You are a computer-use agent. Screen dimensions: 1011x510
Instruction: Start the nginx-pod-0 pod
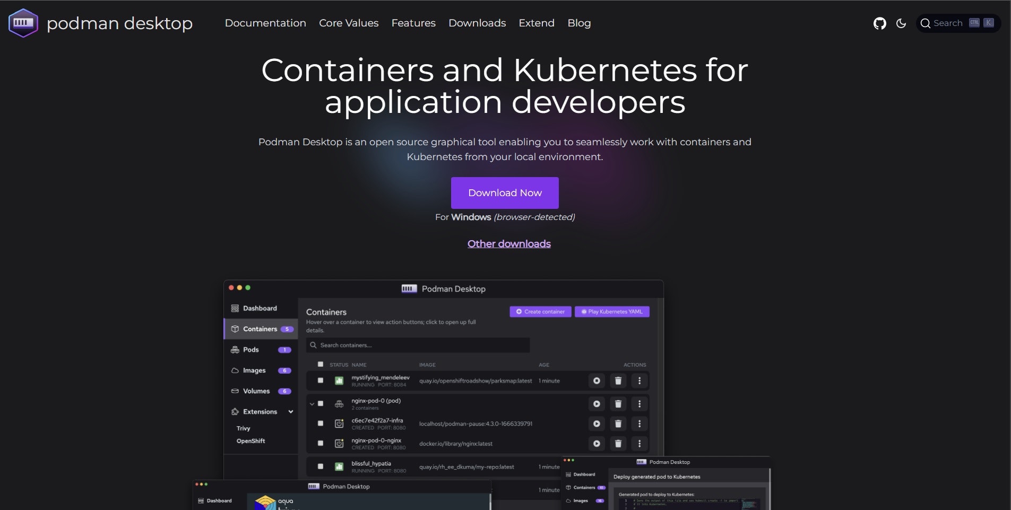click(x=597, y=404)
